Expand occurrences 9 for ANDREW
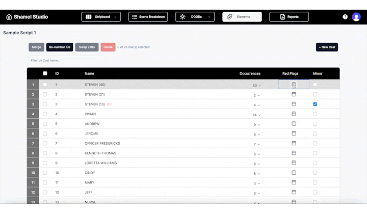Viewport: 367px width, 214px height. coord(257,125)
